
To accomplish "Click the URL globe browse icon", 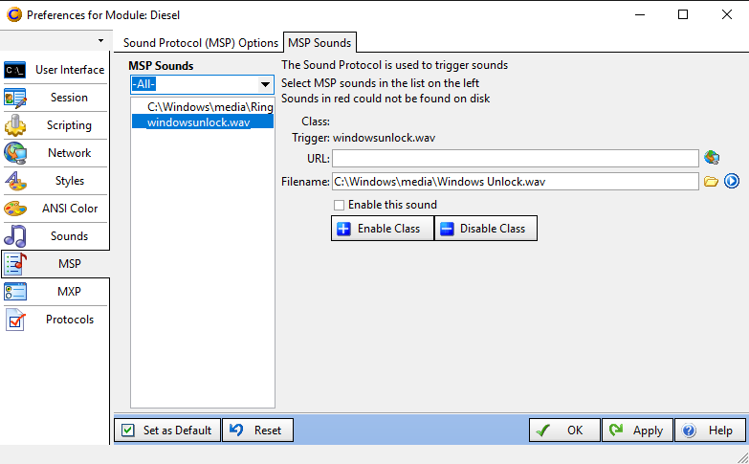I will point(712,158).
